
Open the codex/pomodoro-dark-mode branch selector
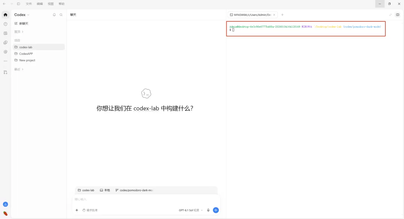(134, 190)
